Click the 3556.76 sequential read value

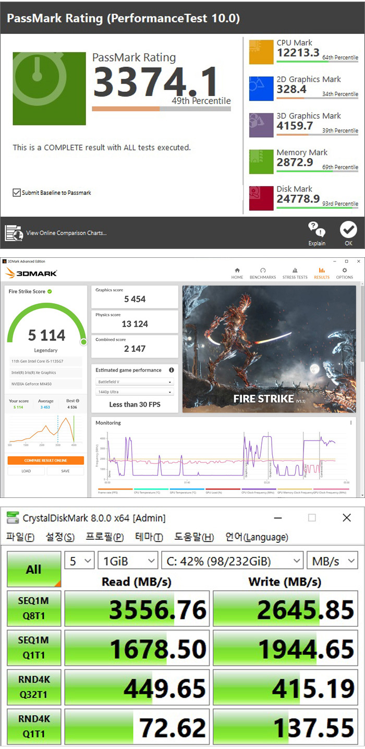coord(137,609)
